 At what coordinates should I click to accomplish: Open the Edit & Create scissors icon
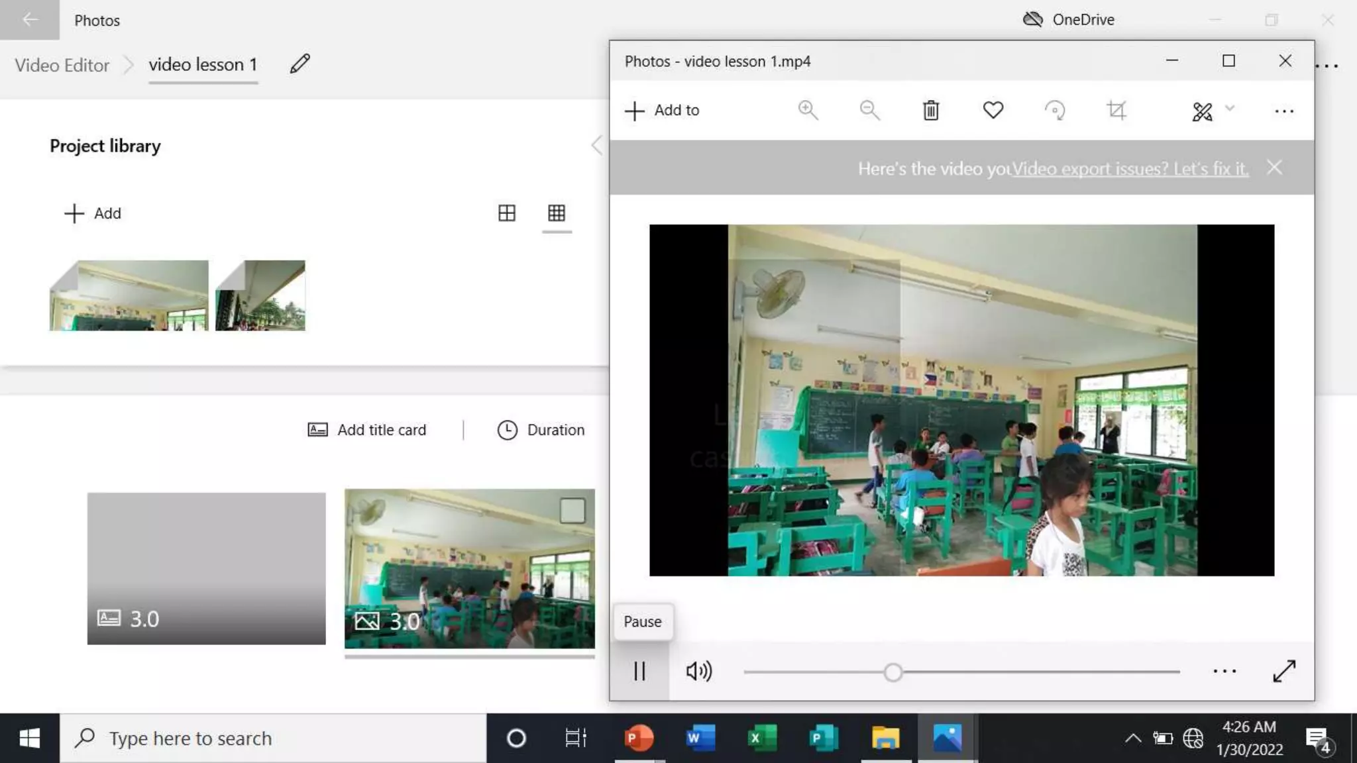1202,111
